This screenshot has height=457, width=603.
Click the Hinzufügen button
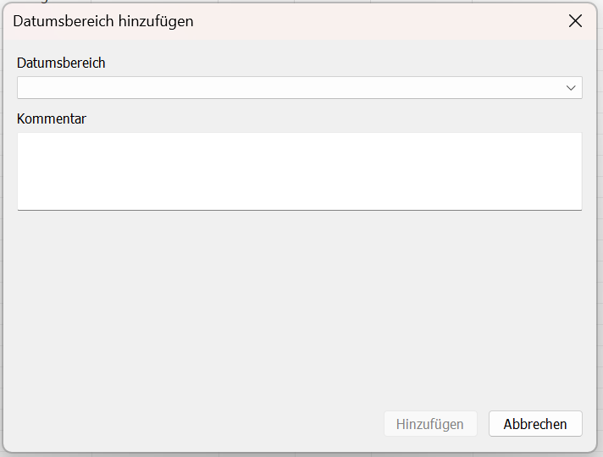(x=430, y=424)
